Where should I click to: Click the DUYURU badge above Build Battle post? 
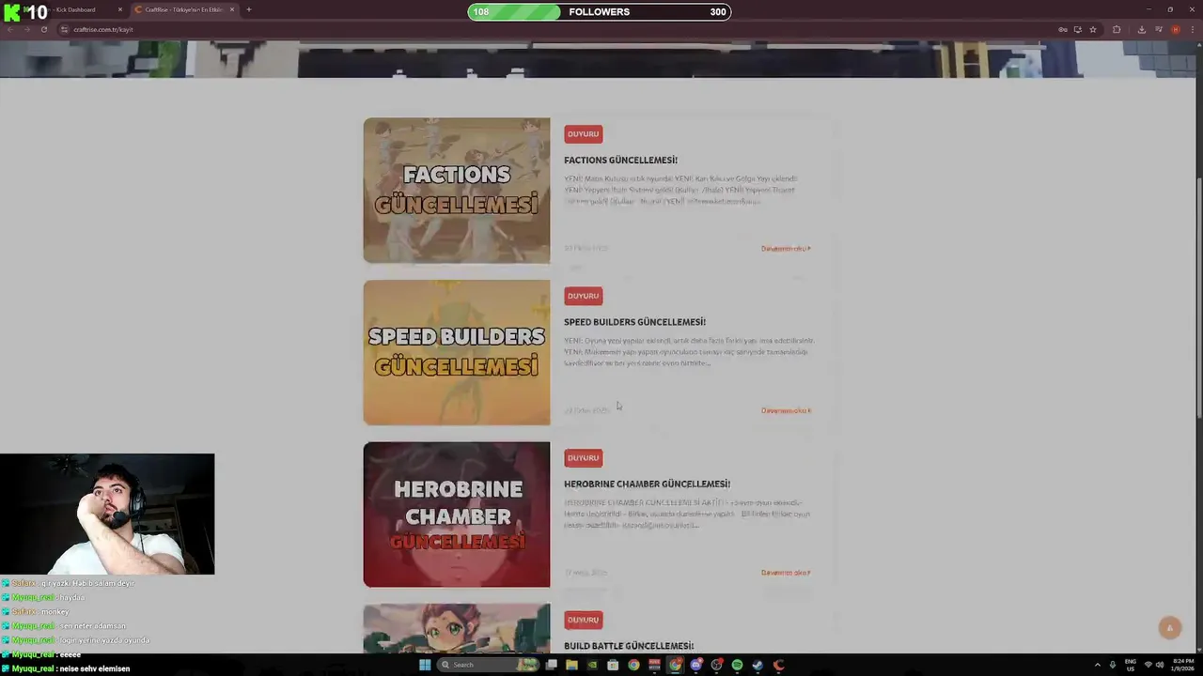[x=583, y=620]
